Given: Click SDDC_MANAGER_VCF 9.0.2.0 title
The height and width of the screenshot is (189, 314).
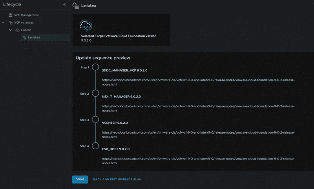Looking at the screenshot, I should 124,70.
